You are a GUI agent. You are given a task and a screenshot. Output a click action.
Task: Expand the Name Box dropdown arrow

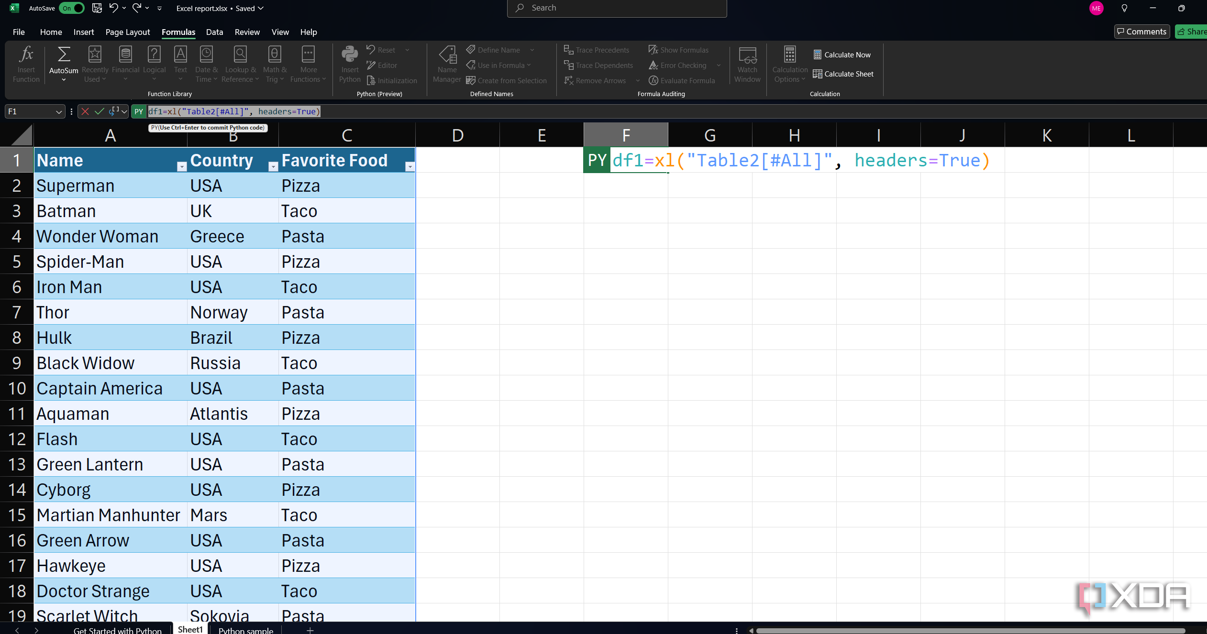click(x=59, y=112)
